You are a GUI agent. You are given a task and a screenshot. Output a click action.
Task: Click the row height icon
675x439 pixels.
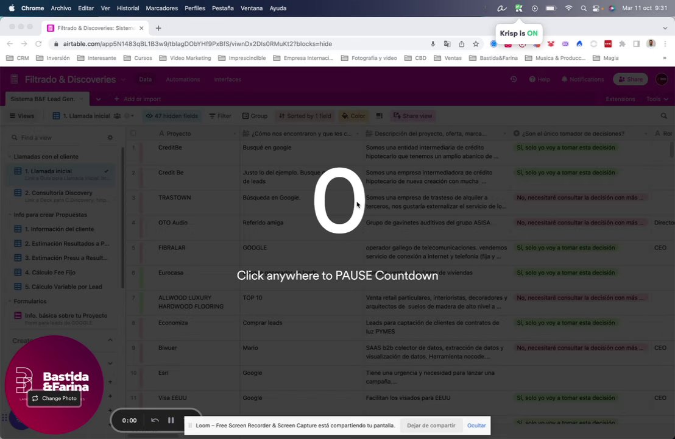[380, 116]
